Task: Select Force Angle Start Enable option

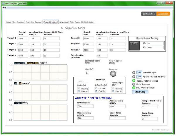Action: point(113,91)
